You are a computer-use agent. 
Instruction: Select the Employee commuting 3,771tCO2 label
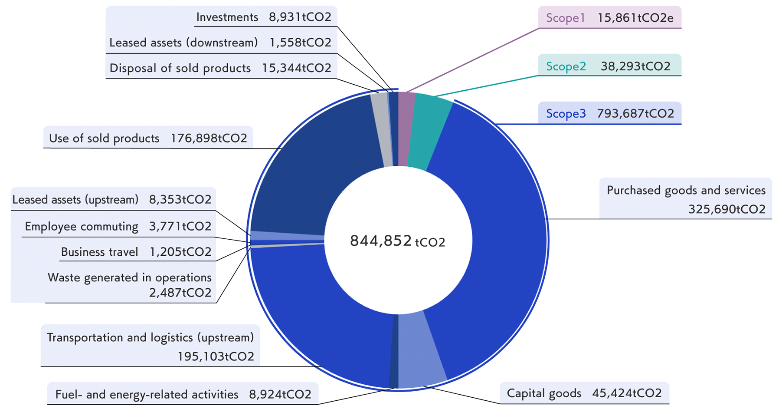click(118, 227)
